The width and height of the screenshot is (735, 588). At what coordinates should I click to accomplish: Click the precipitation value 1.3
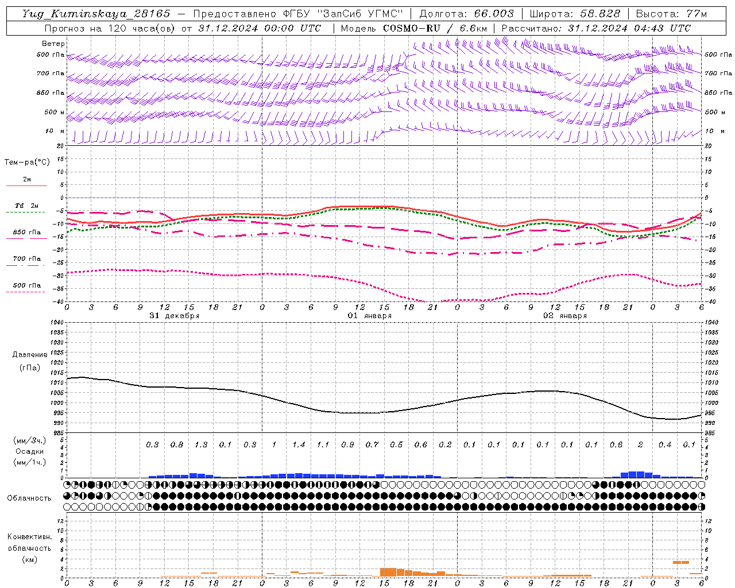pos(201,445)
